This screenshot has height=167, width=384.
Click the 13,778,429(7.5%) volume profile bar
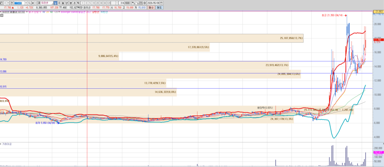click(83, 83)
